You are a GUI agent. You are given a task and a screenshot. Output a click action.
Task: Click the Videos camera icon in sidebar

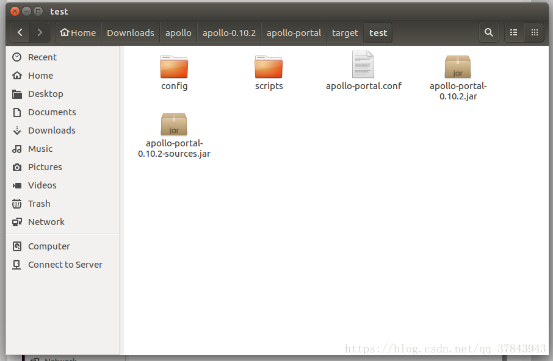17,185
